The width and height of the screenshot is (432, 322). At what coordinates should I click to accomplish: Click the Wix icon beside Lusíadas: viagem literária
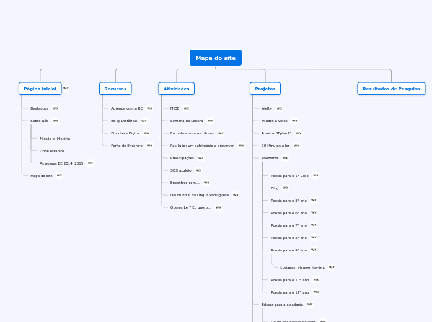point(332,268)
